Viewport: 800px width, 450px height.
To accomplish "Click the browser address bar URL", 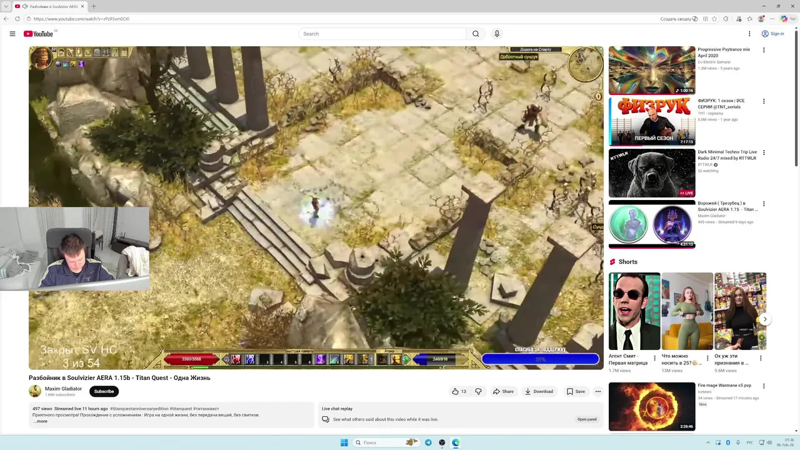I will click(x=81, y=19).
